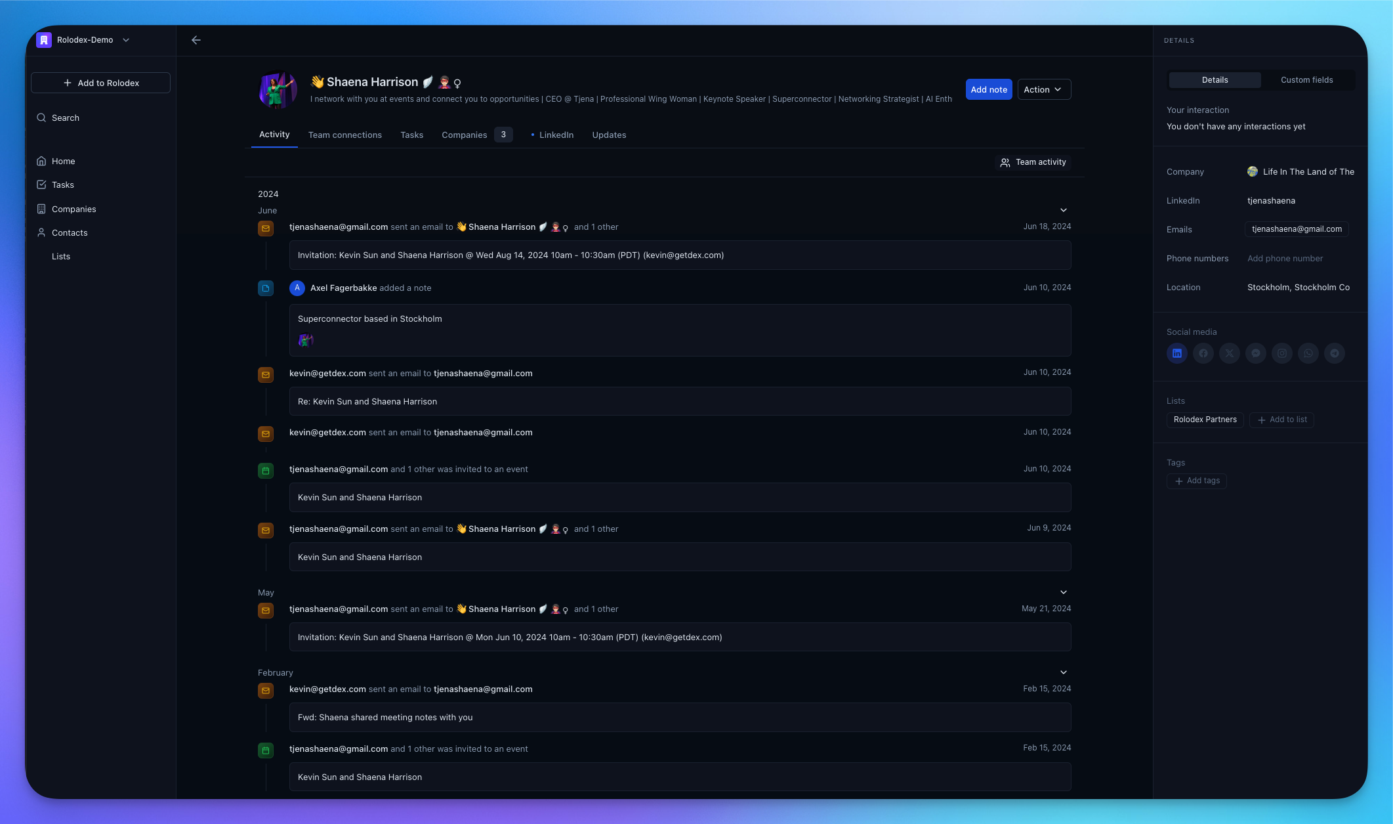
Task: Click the Add note button
Action: [x=988, y=89]
